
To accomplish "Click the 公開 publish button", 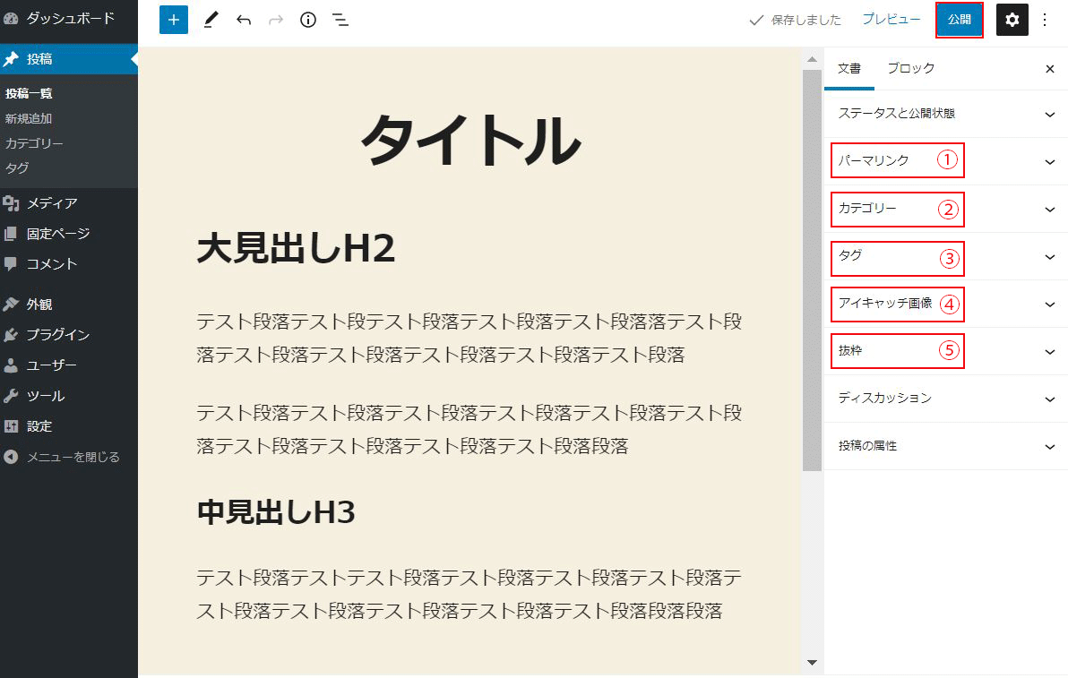I will [959, 20].
